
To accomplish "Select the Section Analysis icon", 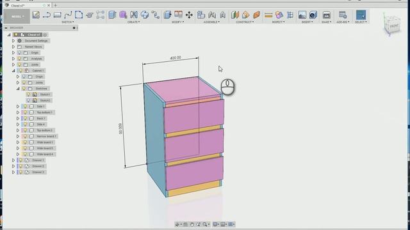I will (x=290, y=15).
